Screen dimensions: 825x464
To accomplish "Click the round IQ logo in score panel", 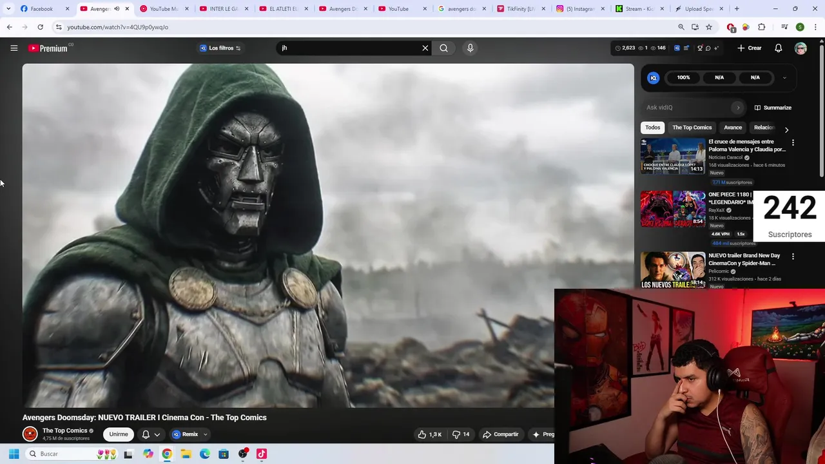I will pos(653,77).
